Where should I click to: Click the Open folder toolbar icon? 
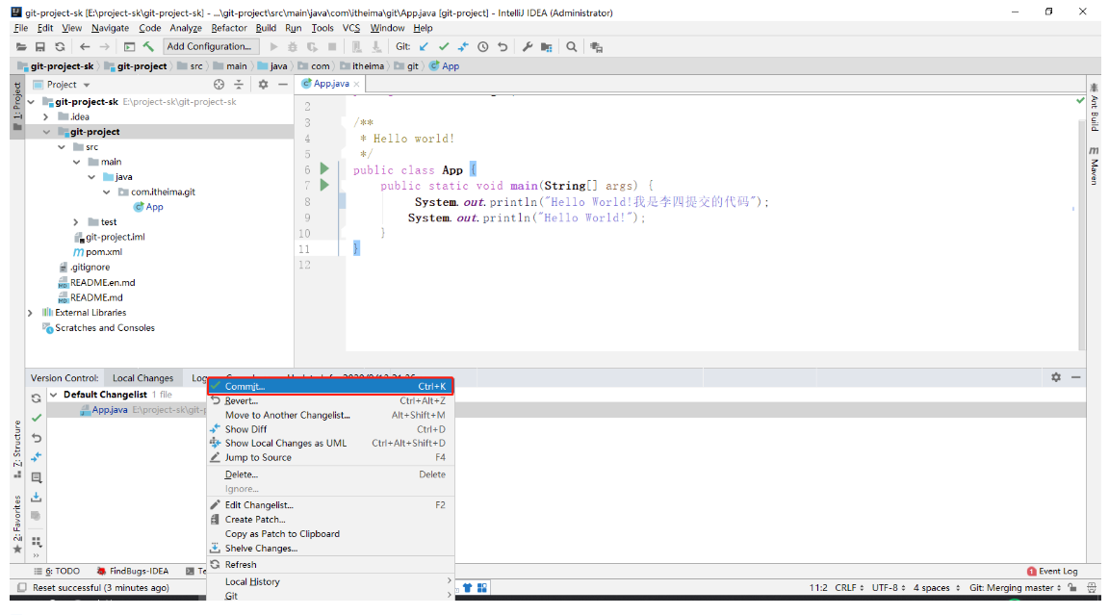coord(21,46)
